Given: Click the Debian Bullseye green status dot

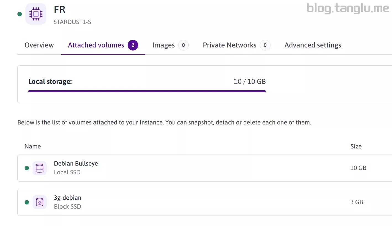Looking at the screenshot, I should click(x=27, y=168).
